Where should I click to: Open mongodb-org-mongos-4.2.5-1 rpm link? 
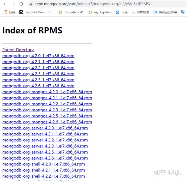pyautogui.click(x=47, y=116)
